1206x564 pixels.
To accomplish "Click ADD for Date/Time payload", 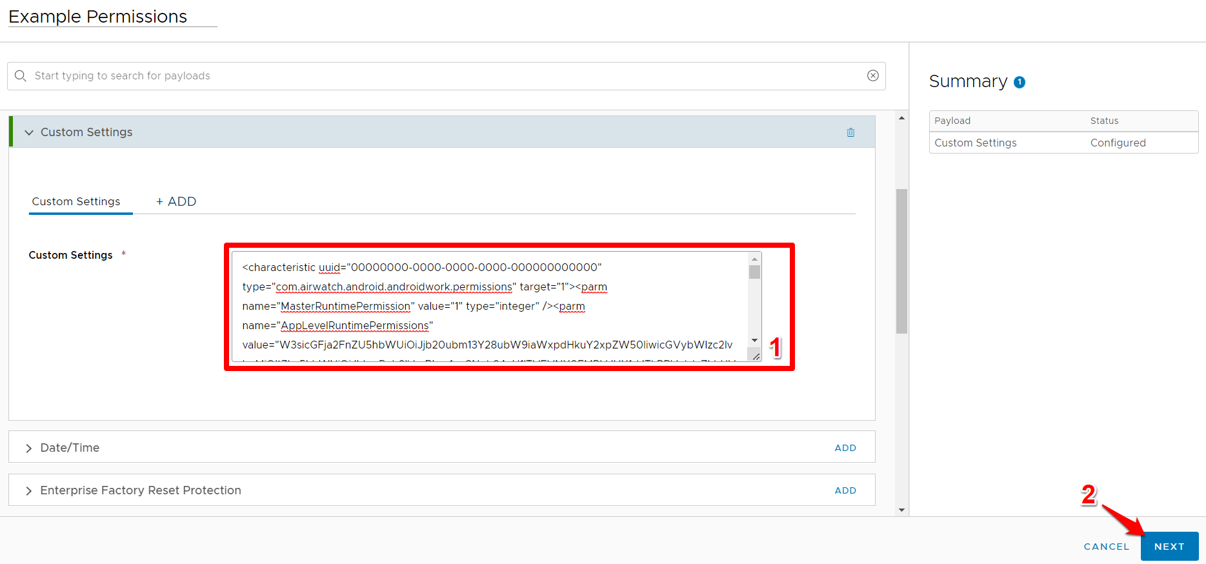I will point(845,448).
